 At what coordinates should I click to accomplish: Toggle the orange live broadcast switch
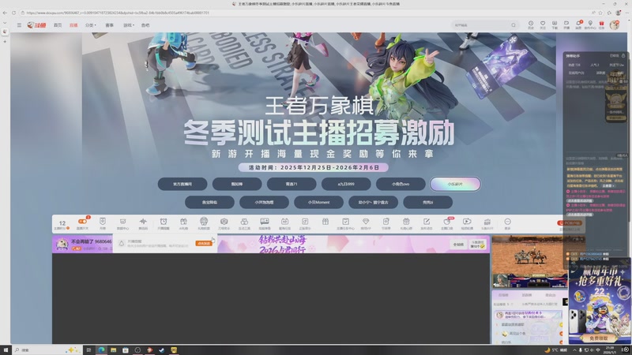[82, 222]
